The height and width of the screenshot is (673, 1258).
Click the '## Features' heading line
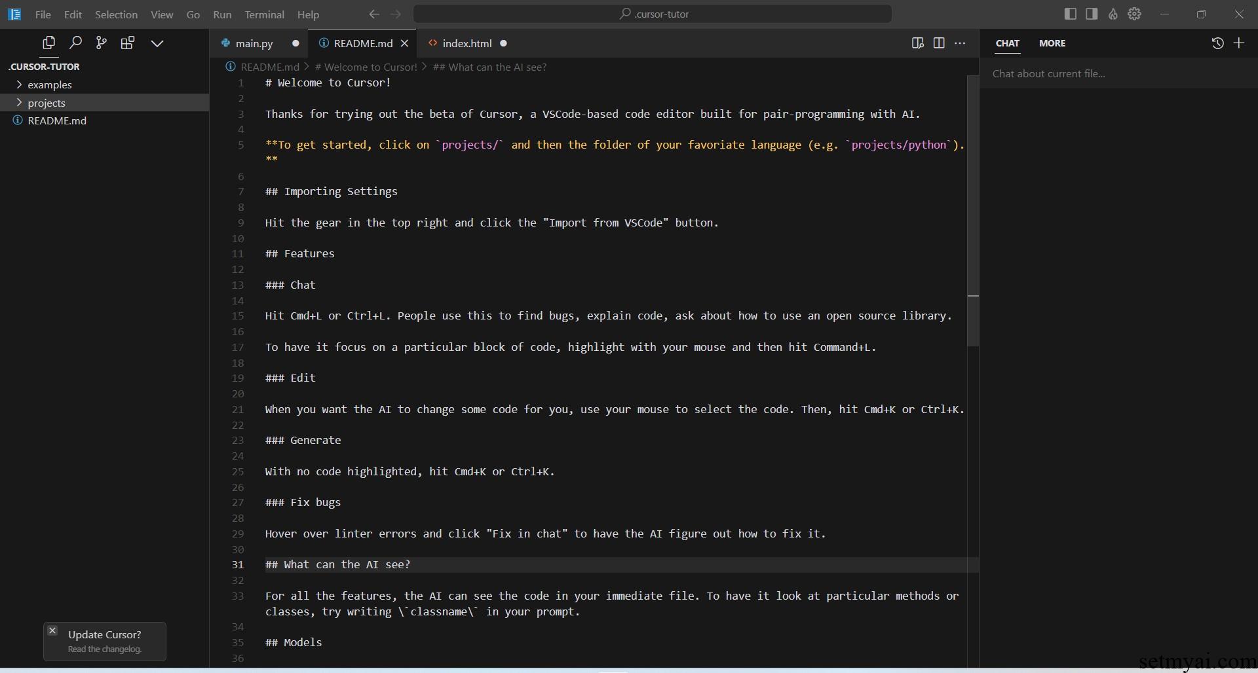[x=299, y=254]
